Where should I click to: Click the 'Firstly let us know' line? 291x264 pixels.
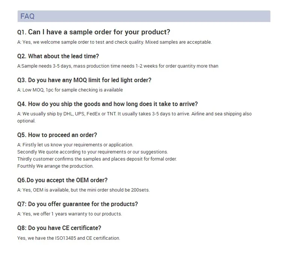pyautogui.click(x=75, y=145)
